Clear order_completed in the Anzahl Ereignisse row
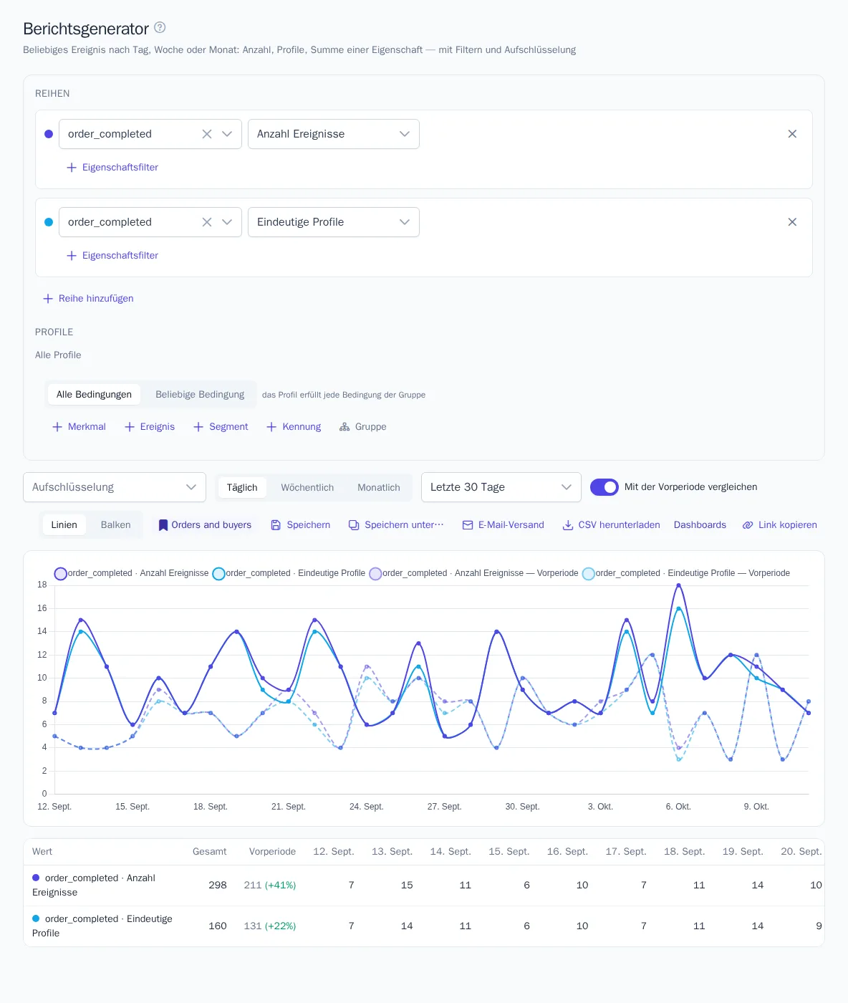This screenshot has width=848, height=1003. click(x=207, y=134)
